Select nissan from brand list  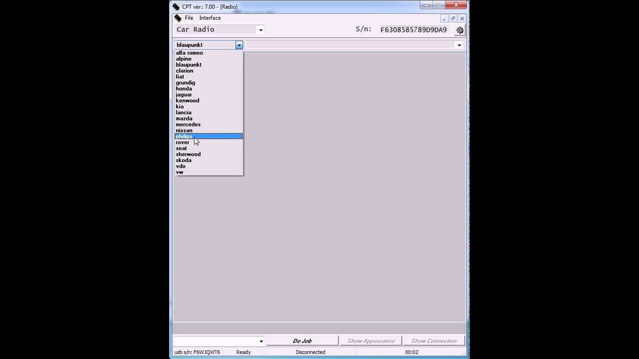[209, 131]
